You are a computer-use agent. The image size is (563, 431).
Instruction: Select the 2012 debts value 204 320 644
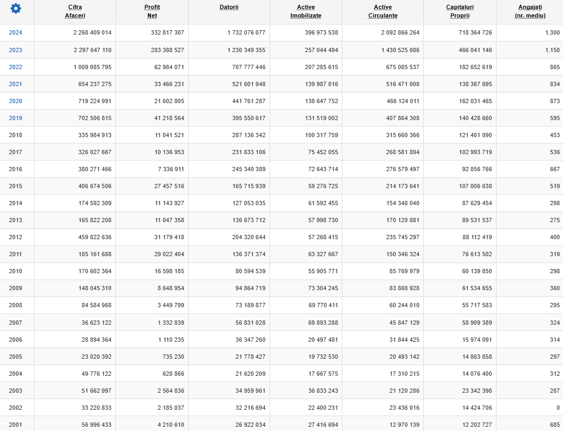pyautogui.click(x=249, y=237)
